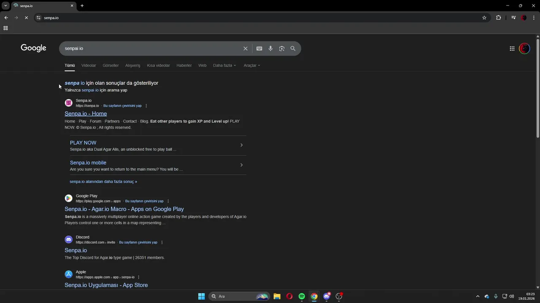Search only for senpai io link
540x303 pixels.
point(90,90)
